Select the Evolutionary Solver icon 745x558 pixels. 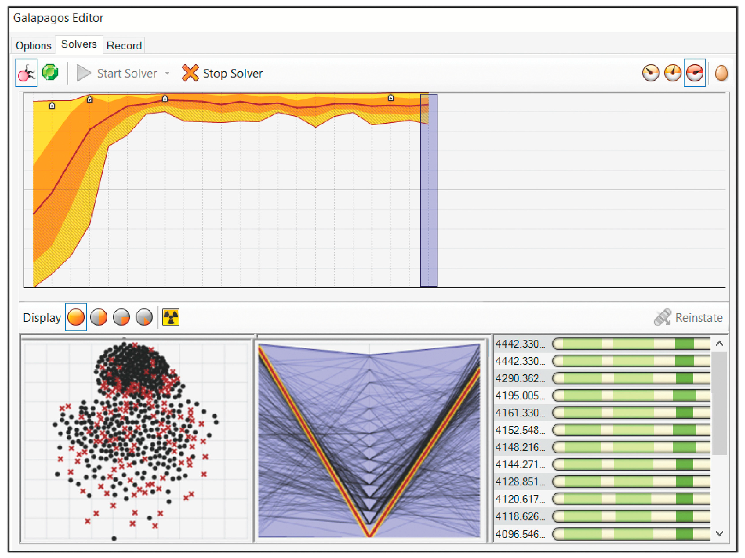pos(26,73)
